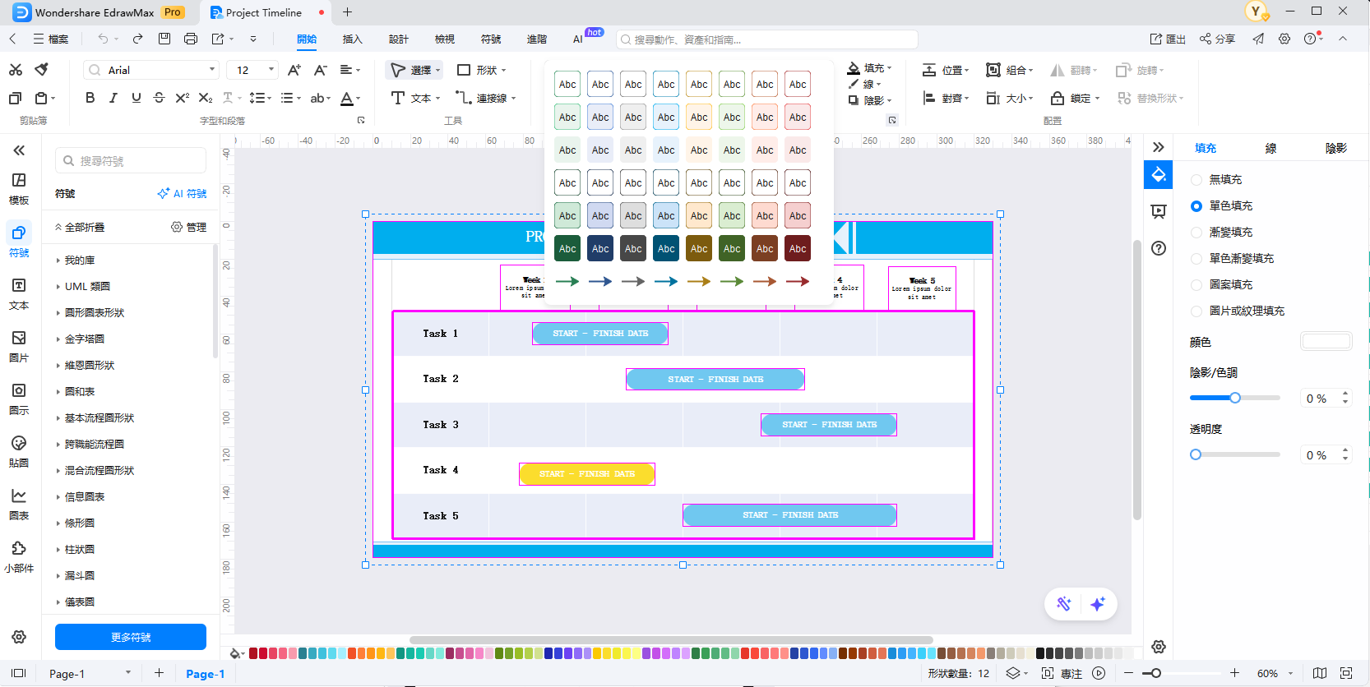Expand the UML category in symbols

coord(87,287)
